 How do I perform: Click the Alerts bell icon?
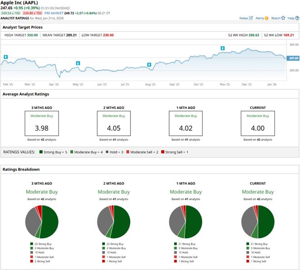click(x=266, y=18)
